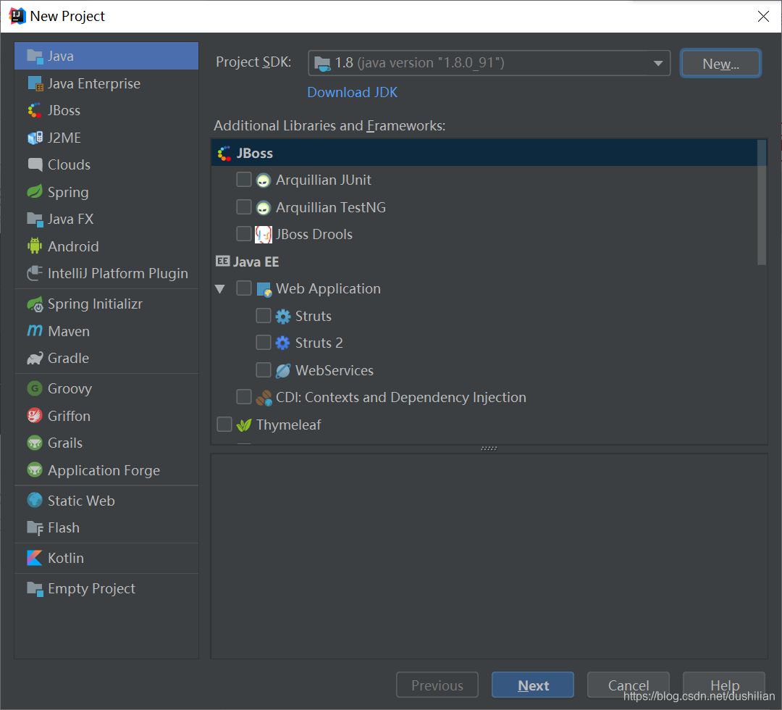Open the Project SDK dropdown
The width and height of the screenshot is (782, 710).
(489, 63)
